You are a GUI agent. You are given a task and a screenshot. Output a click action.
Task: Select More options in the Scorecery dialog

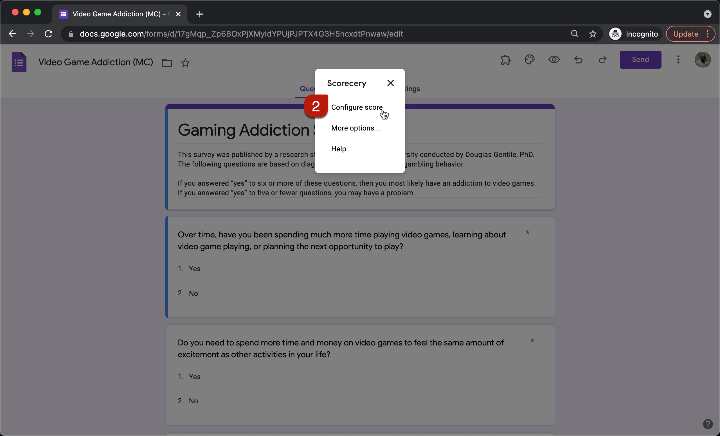click(x=356, y=128)
